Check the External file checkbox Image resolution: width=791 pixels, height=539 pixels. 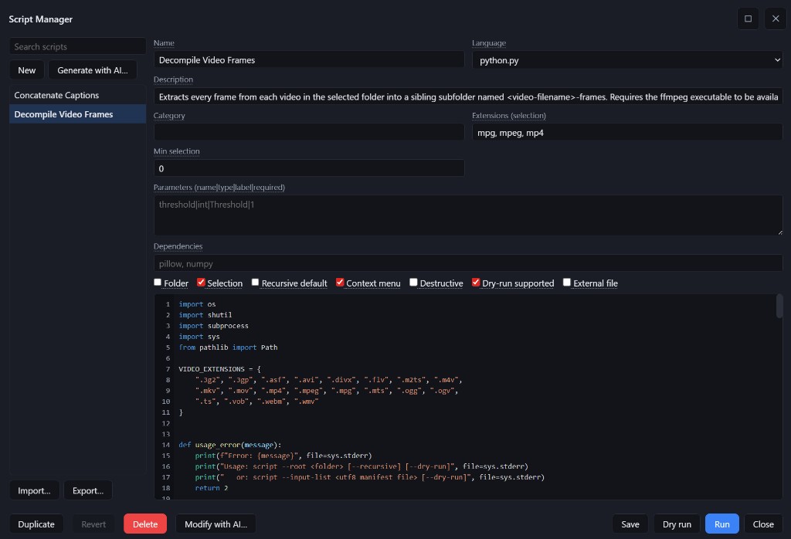[x=567, y=283]
